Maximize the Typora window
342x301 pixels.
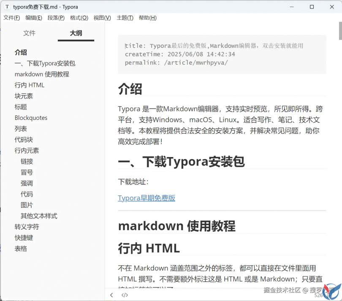coord(312,7)
